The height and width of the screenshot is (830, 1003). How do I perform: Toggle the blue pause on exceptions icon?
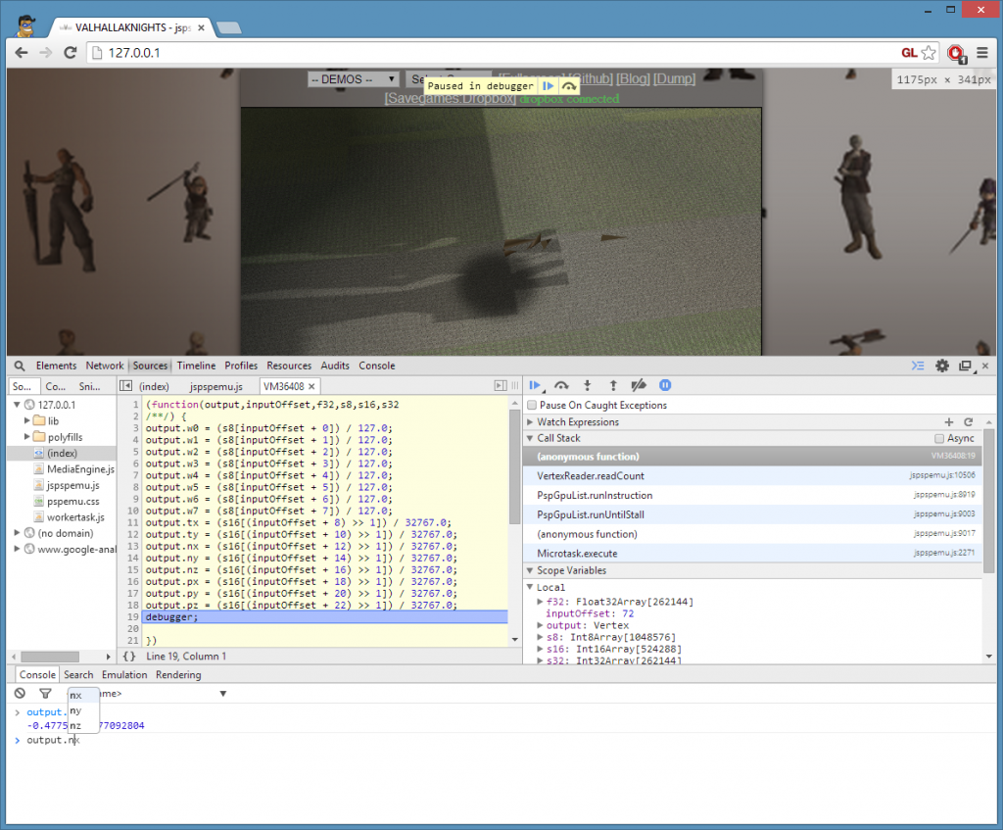click(665, 386)
